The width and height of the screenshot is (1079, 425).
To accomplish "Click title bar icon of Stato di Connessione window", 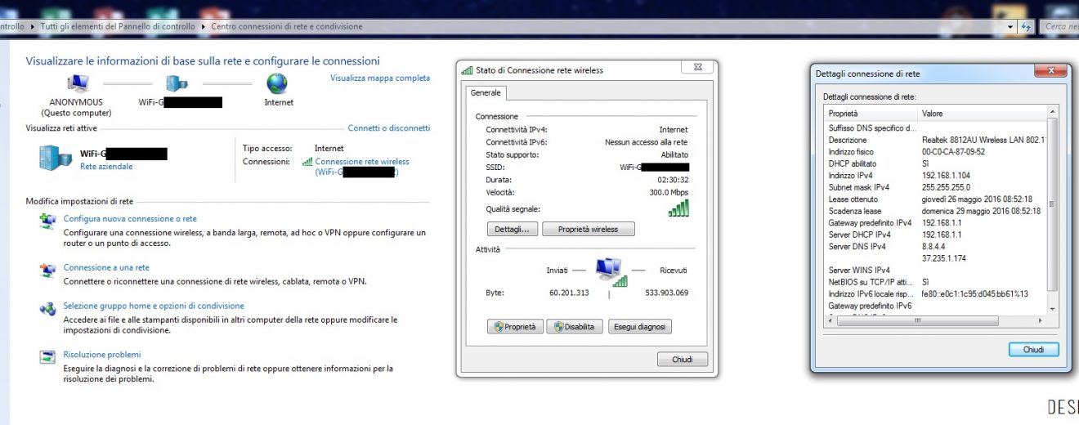I will click(467, 70).
